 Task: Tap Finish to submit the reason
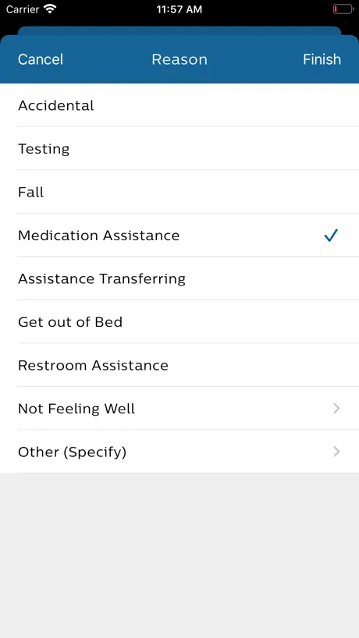322,59
